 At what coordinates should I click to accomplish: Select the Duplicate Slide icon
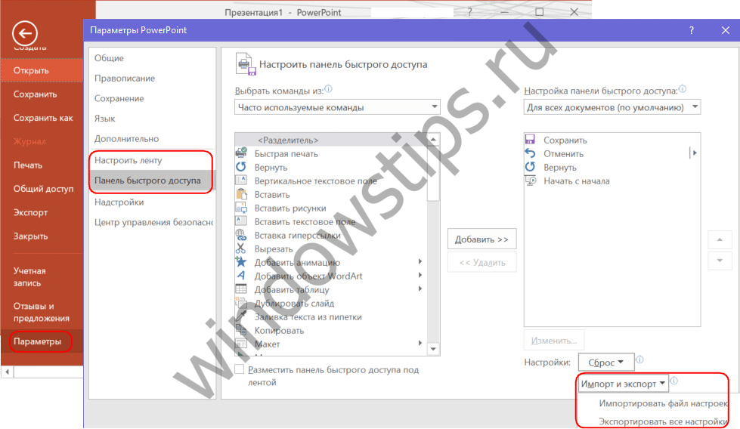tap(241, 303)
